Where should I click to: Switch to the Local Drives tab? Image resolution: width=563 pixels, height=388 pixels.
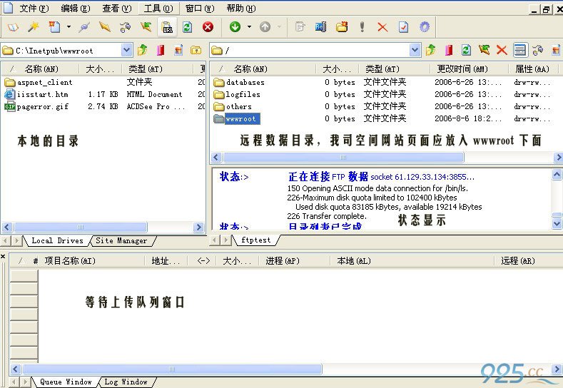click(57, 240)
